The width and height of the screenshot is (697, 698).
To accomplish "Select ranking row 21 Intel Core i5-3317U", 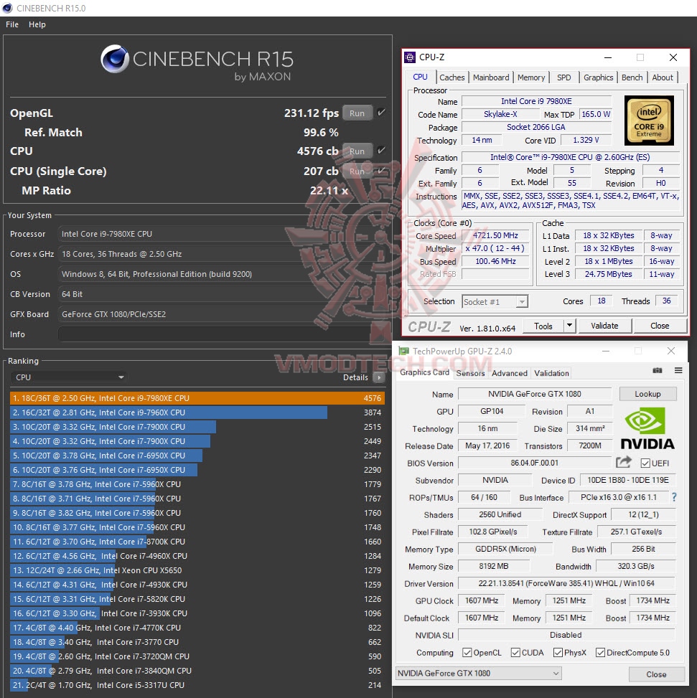I will pos(197,685).
